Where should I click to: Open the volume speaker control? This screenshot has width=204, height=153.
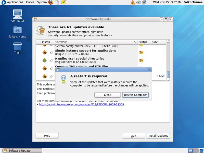point(138,2)
